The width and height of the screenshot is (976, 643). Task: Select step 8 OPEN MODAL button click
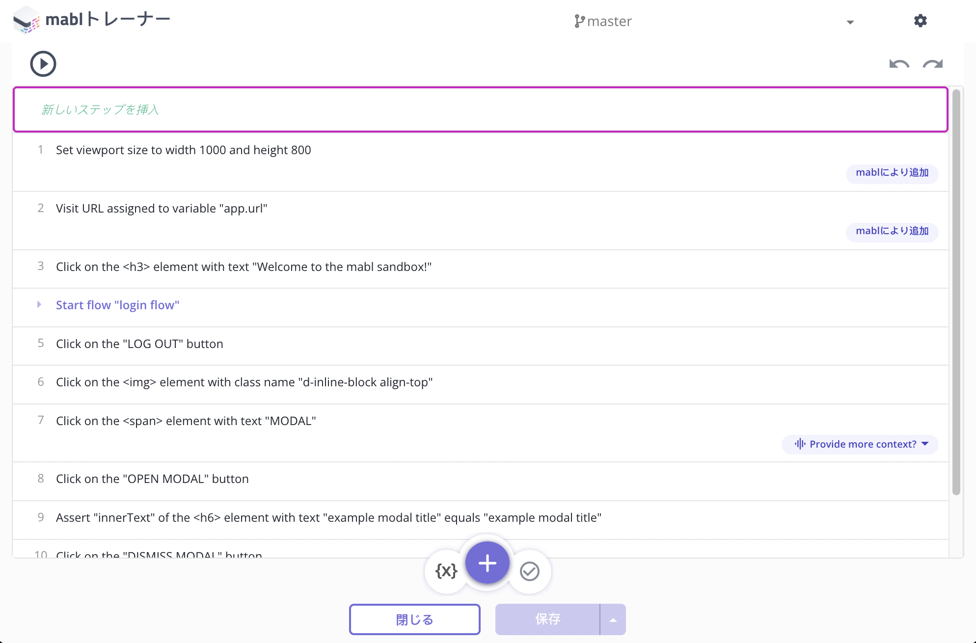pos(480,481)
